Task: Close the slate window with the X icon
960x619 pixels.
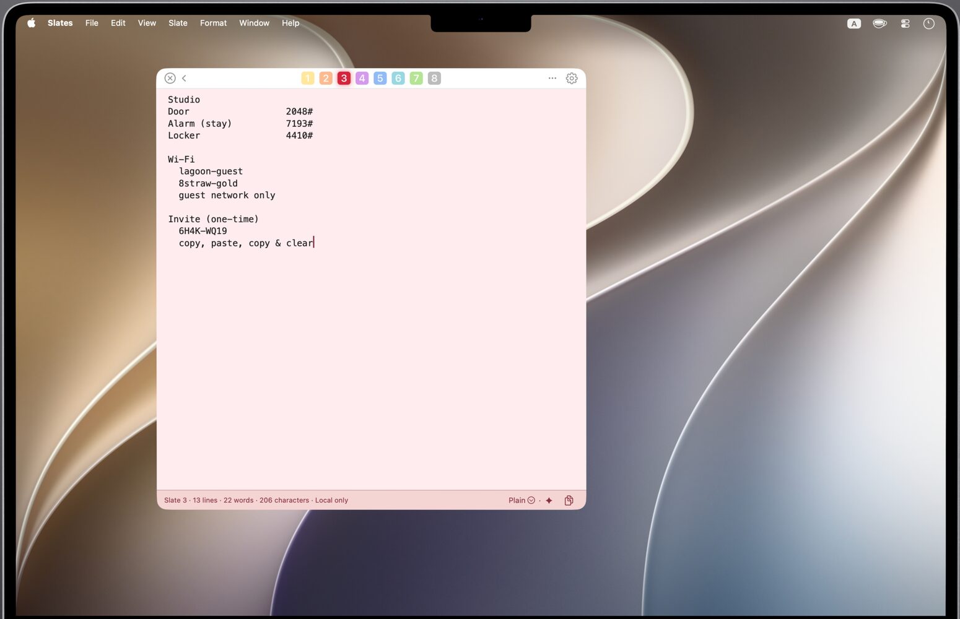Action: pos(170,78)
